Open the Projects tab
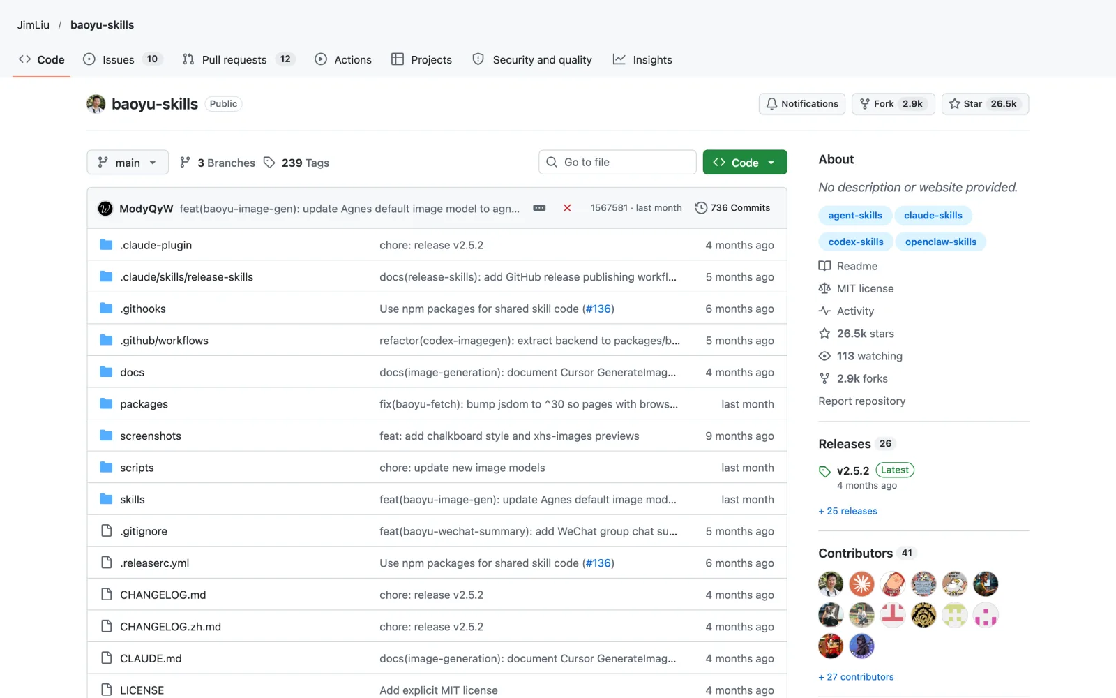 point(421,59)
